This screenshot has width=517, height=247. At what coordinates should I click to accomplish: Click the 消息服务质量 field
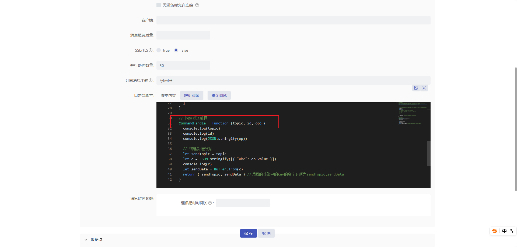point(183,35)
